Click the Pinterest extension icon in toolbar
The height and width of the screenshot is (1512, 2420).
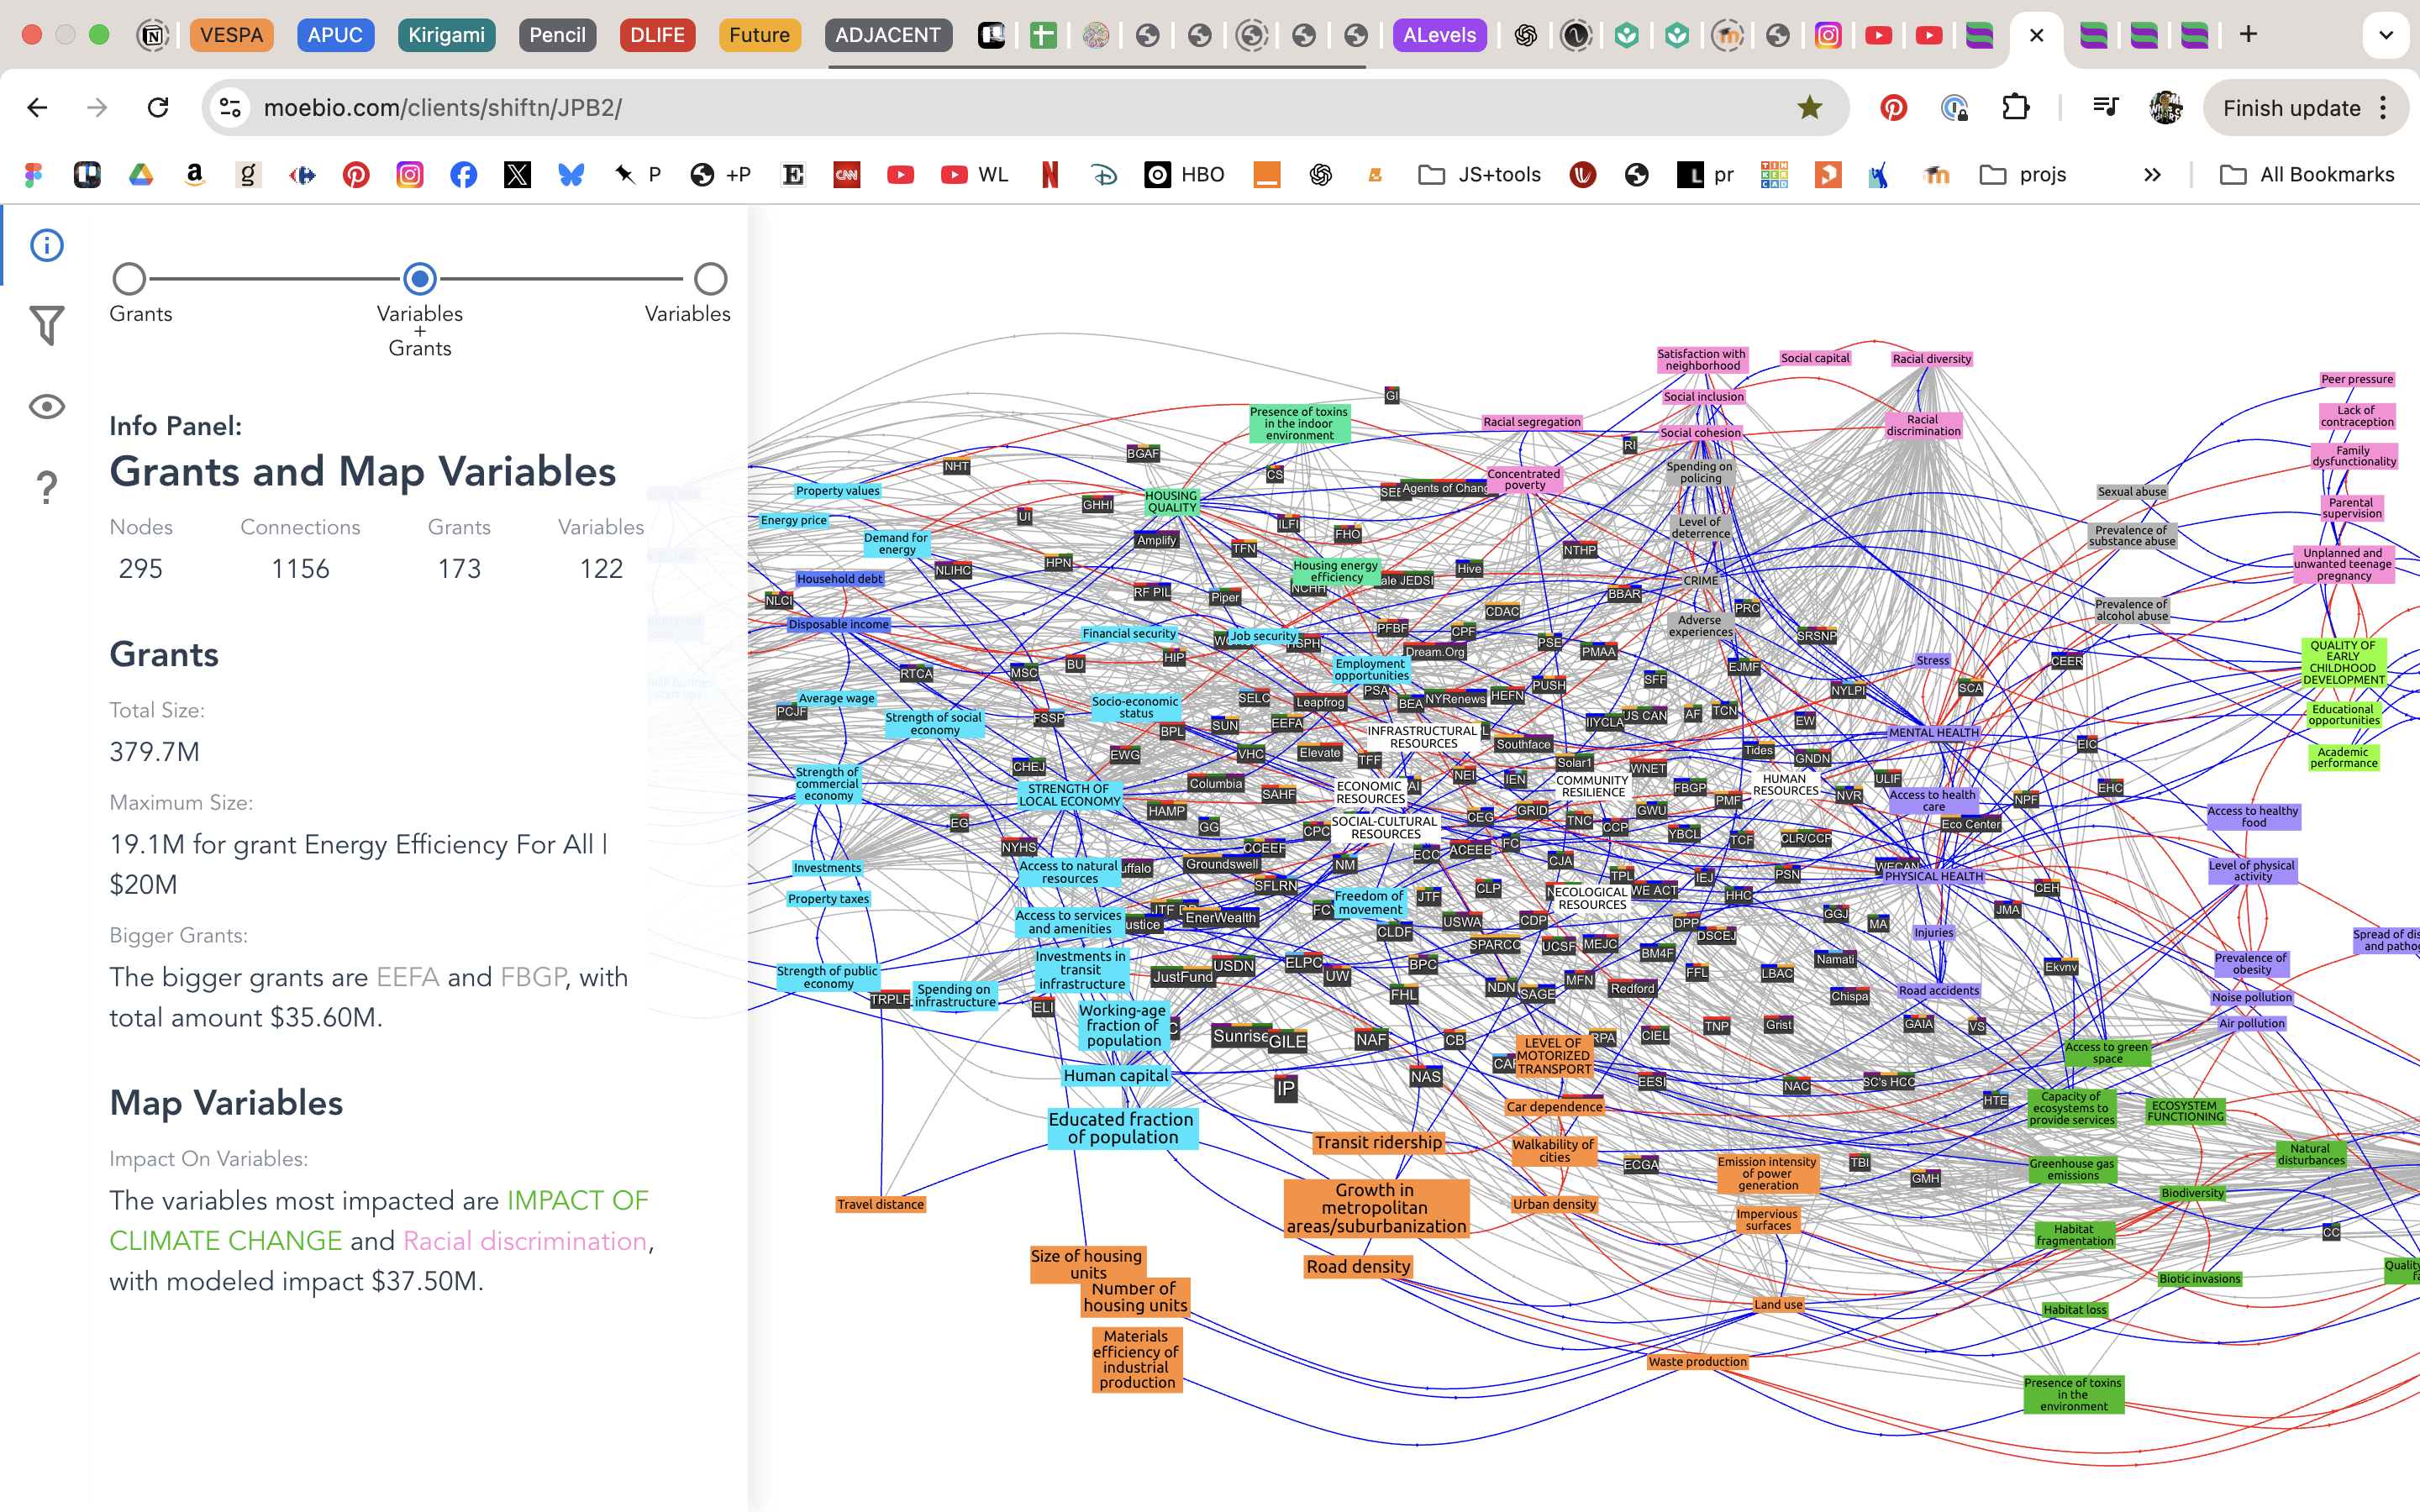(x=1893, y=108)
